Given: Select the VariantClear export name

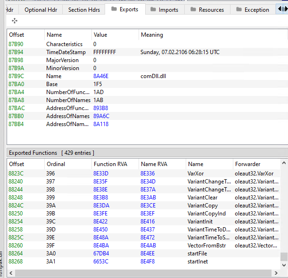Looking at the screenshot, I should (202, 198).
